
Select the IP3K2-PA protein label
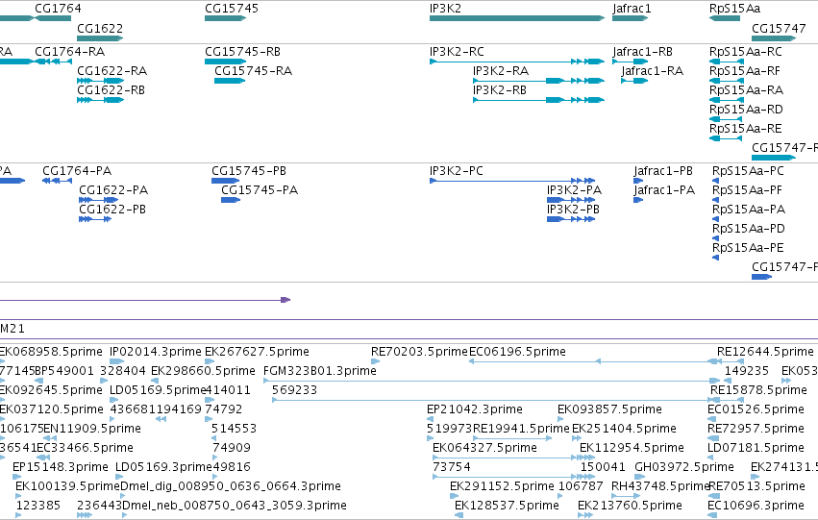point(575,190)
